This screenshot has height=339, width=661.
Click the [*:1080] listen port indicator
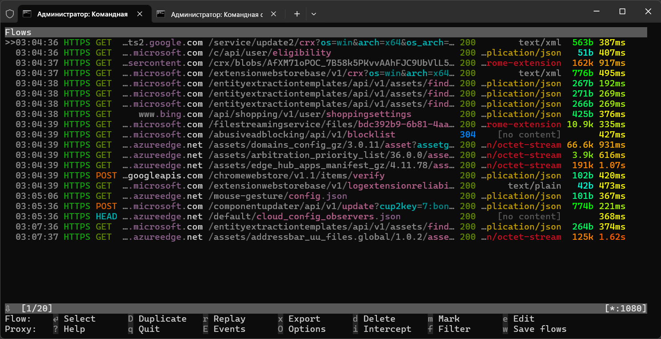[x=626, y=308]
